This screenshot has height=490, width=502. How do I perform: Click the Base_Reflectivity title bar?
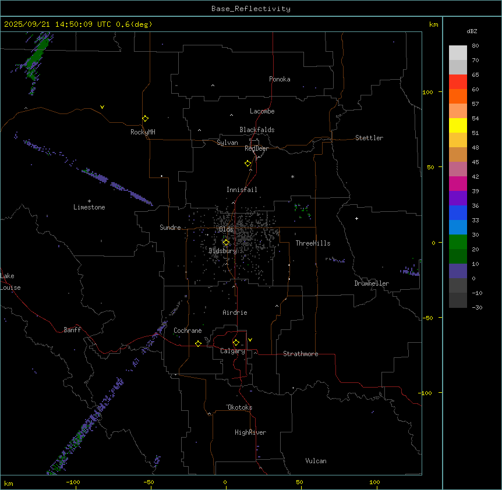pyautogui.click(x=250, y=9)
